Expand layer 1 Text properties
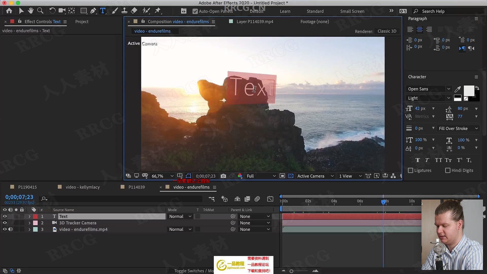This screenshot has width=487, height=274. [29, 216]
